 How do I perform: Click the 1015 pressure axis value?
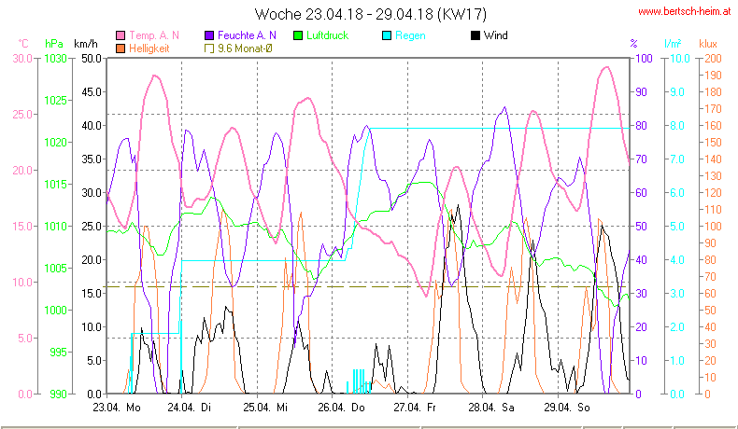[55, 185]
